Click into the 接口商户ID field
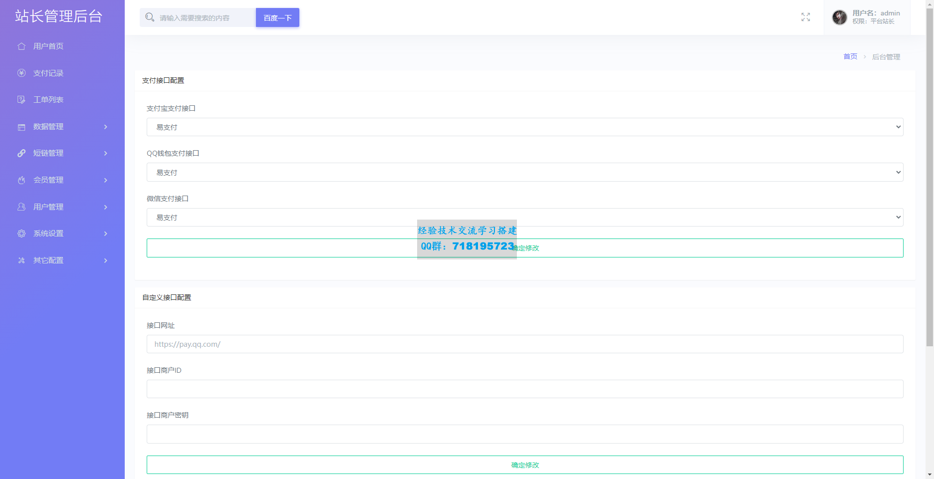Image resolution: width=934 pixels, height=479 pixels. point(524,389)
